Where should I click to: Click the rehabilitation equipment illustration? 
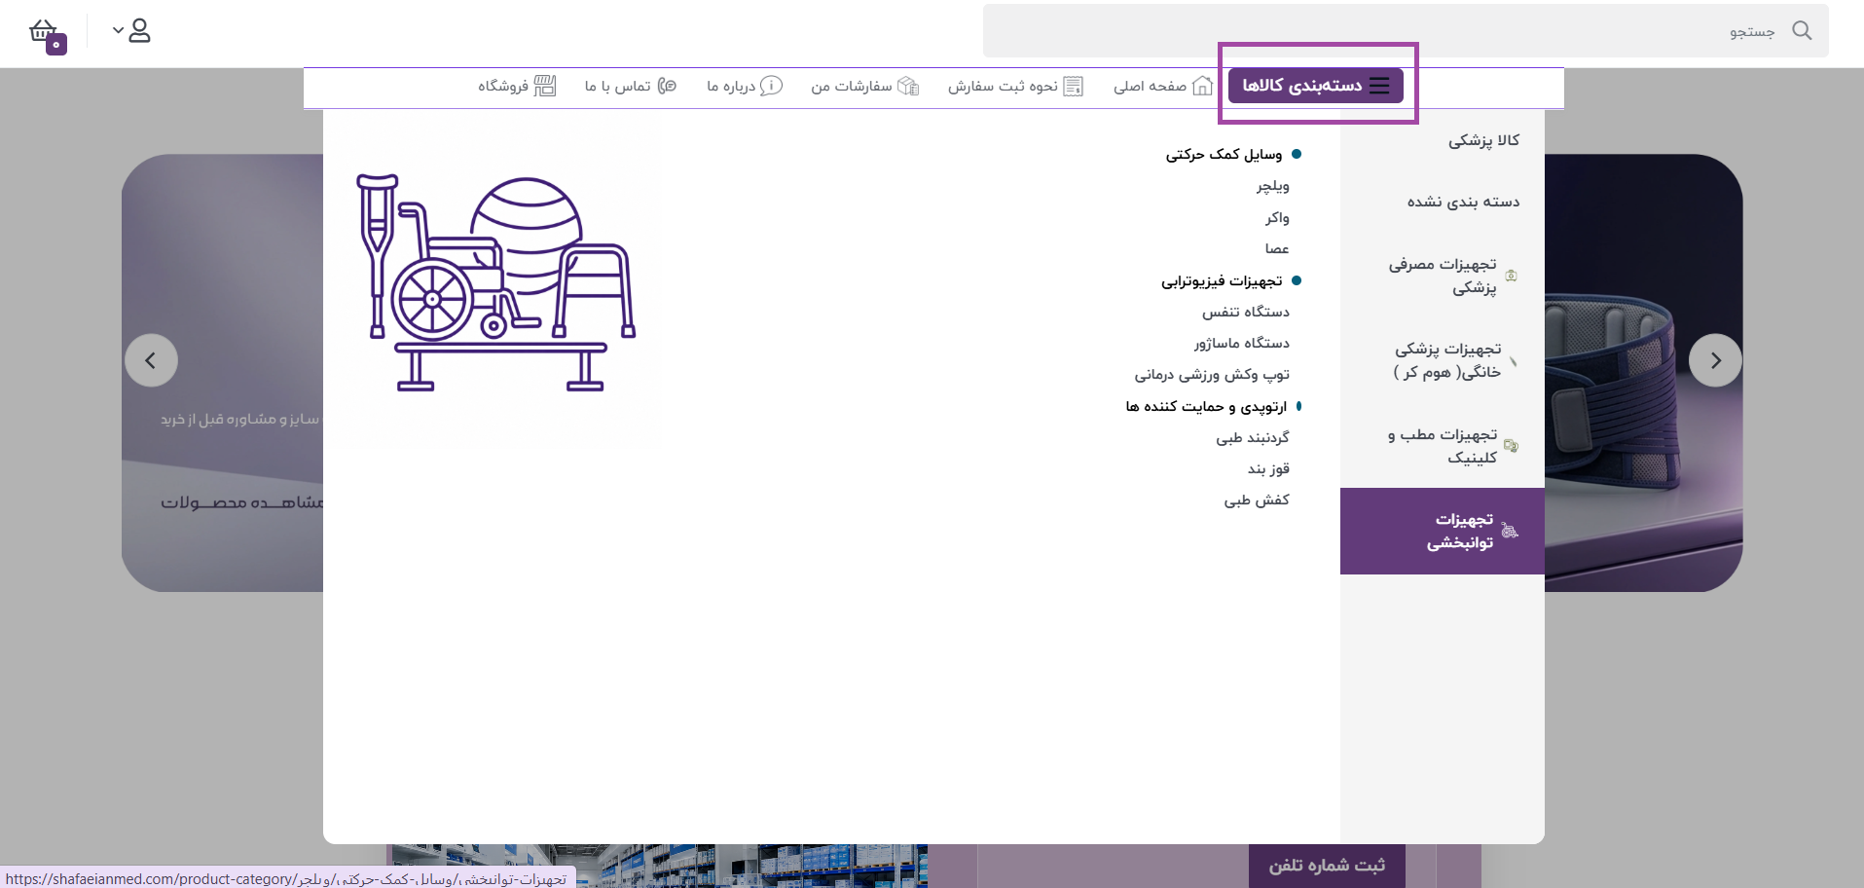click(495, 282)
